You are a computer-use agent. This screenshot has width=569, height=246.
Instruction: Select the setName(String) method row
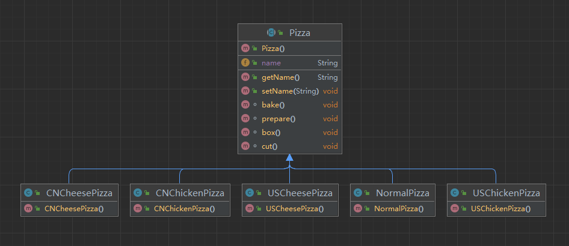coord(290,91)
